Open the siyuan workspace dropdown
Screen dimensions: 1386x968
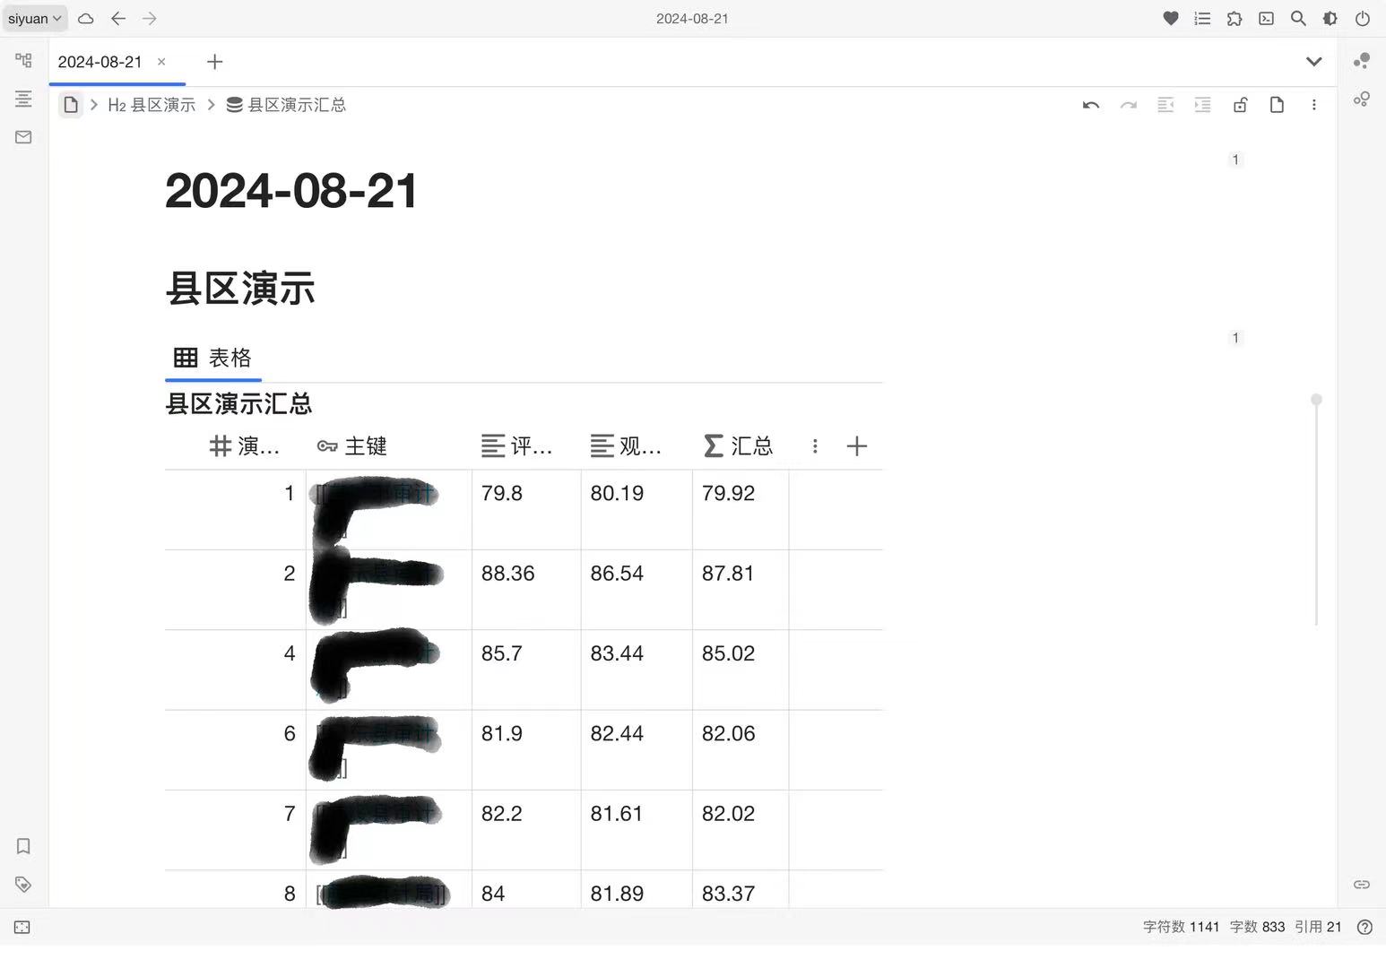click(x=35, y=18)
